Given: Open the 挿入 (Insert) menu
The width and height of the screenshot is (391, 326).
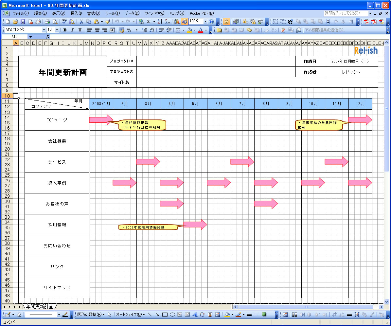Looking at the screenshot, I should 76,13.
